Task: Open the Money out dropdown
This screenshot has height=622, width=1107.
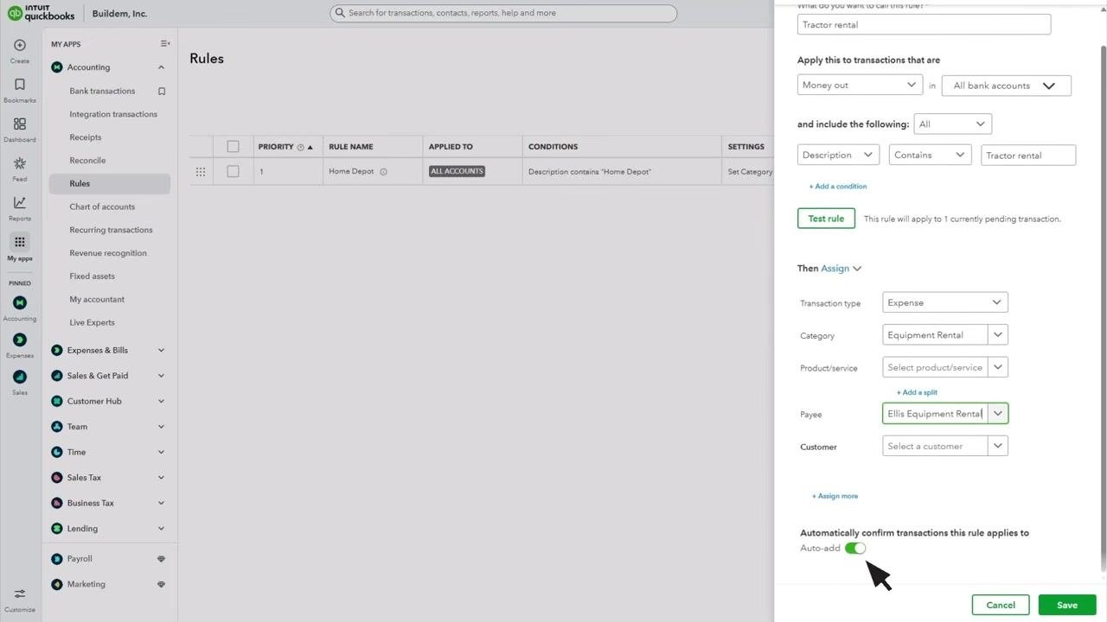Action: pyautogui.click(x=860, y=85)
